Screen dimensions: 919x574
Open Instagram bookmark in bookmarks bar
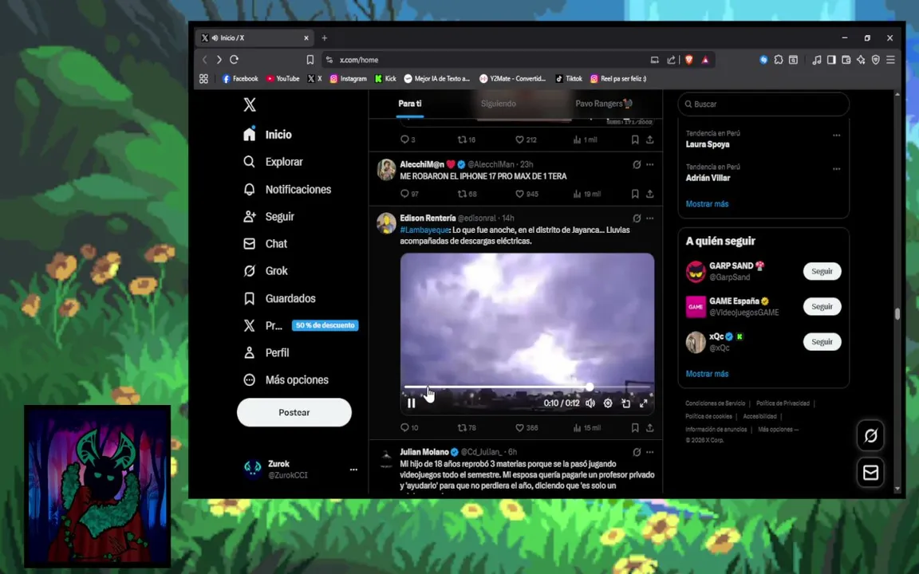[348, 78]
